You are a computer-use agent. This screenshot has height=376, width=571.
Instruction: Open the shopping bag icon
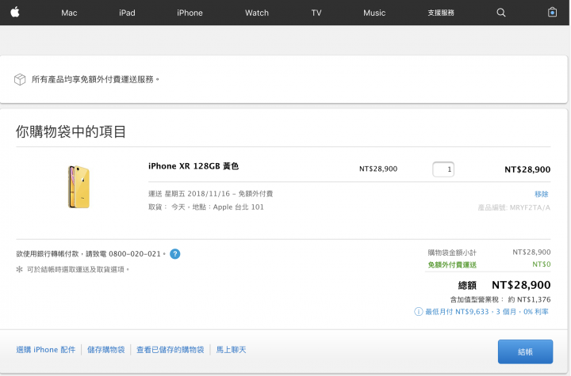tap(552, 13)
